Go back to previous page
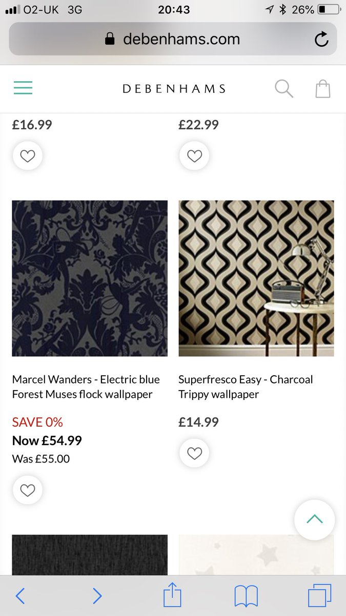346x616 pixels. pyautogui.click(x=20, y=596)
